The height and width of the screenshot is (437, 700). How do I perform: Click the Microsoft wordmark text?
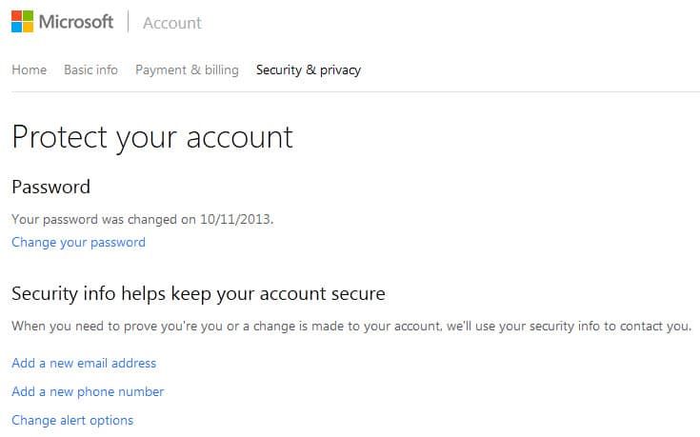[76, 22]
